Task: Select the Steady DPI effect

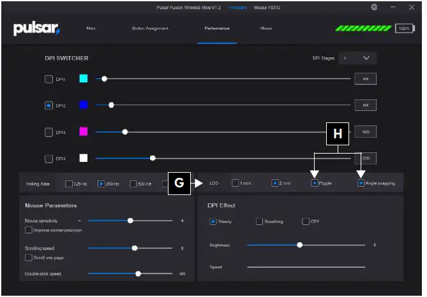Action: pyautogui.click(x=213, y=221)
